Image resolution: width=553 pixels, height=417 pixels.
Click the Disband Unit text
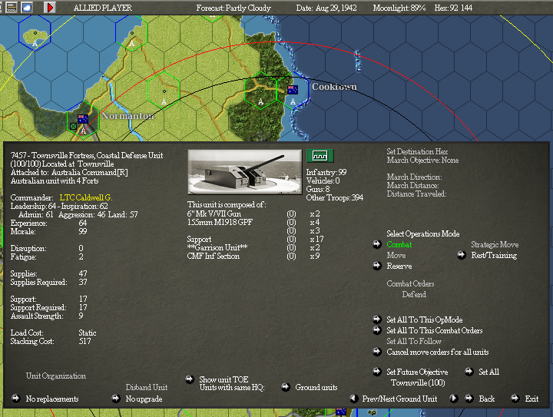click(147, 387)
